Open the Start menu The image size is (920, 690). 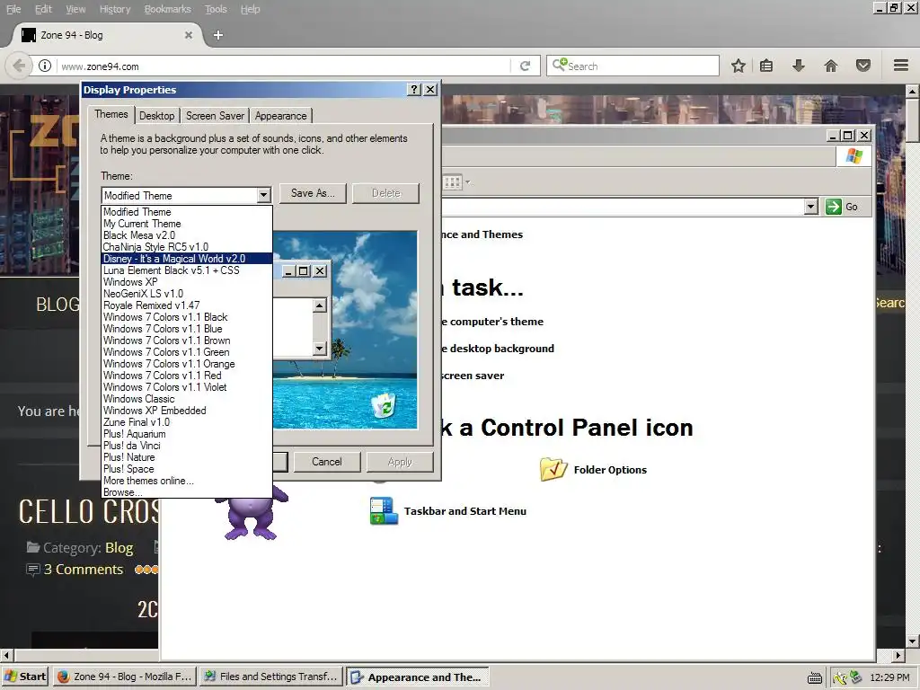point(25,677)
